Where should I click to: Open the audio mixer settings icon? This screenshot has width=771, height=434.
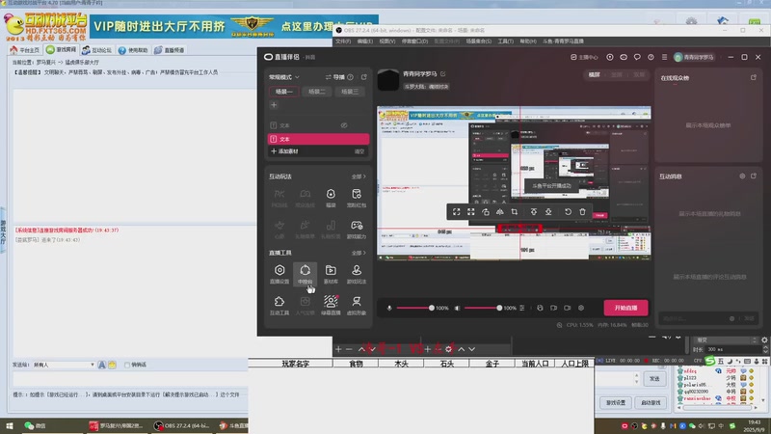tap(521, 308)
